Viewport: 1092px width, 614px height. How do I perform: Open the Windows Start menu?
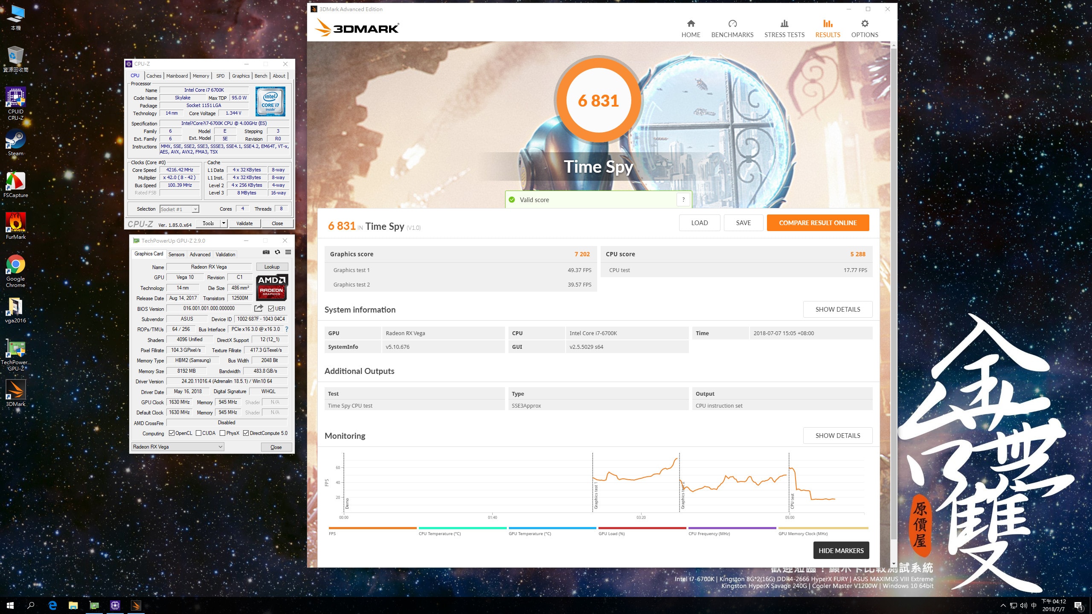coord(10,605)
